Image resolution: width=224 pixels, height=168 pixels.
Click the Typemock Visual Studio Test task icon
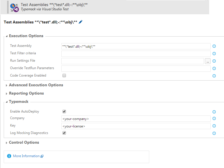[14, 7]
